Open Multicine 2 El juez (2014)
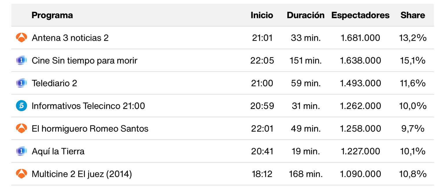444x189 pixels. click(x=82, y=174)
